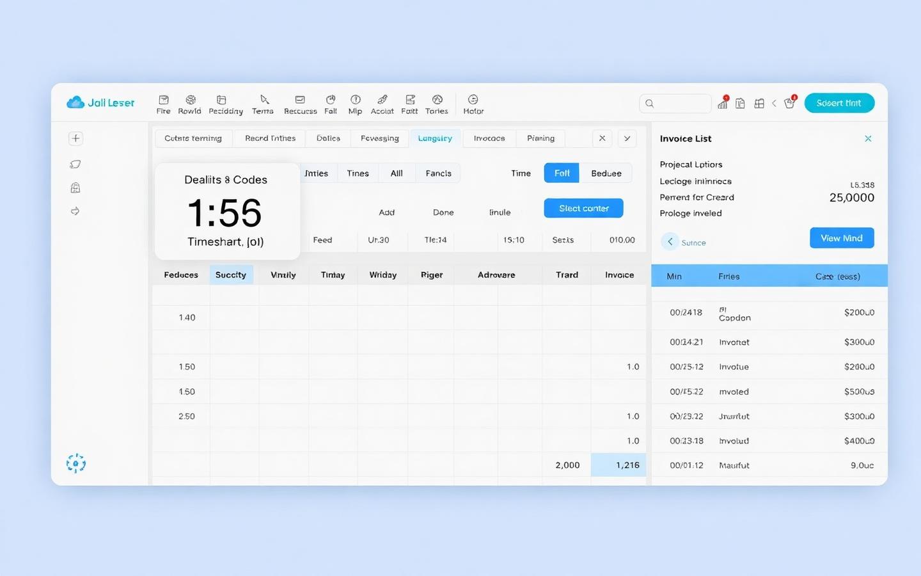Image resolution: width=921 pixels, height=576 pixels.
Task: Close the tab bar with X button
Action: pyautogui.click(x=602, y=138)
